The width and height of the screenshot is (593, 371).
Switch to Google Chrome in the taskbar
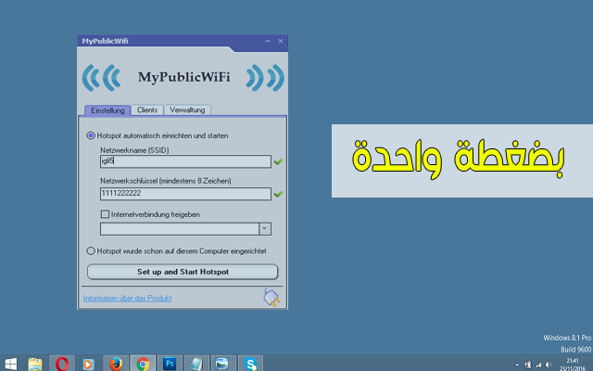[x=143, y=365]
